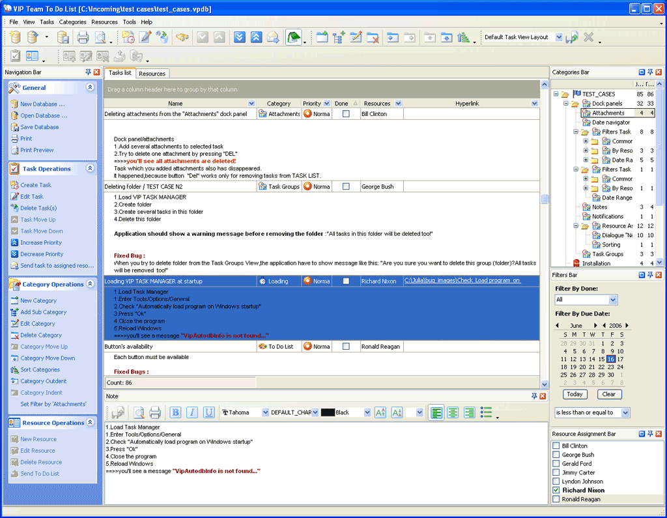Image resolution: width=667 pixels, height=518 pixels.
Task: Click the center align icon in Note toolbar
Action: coord(453,412)
